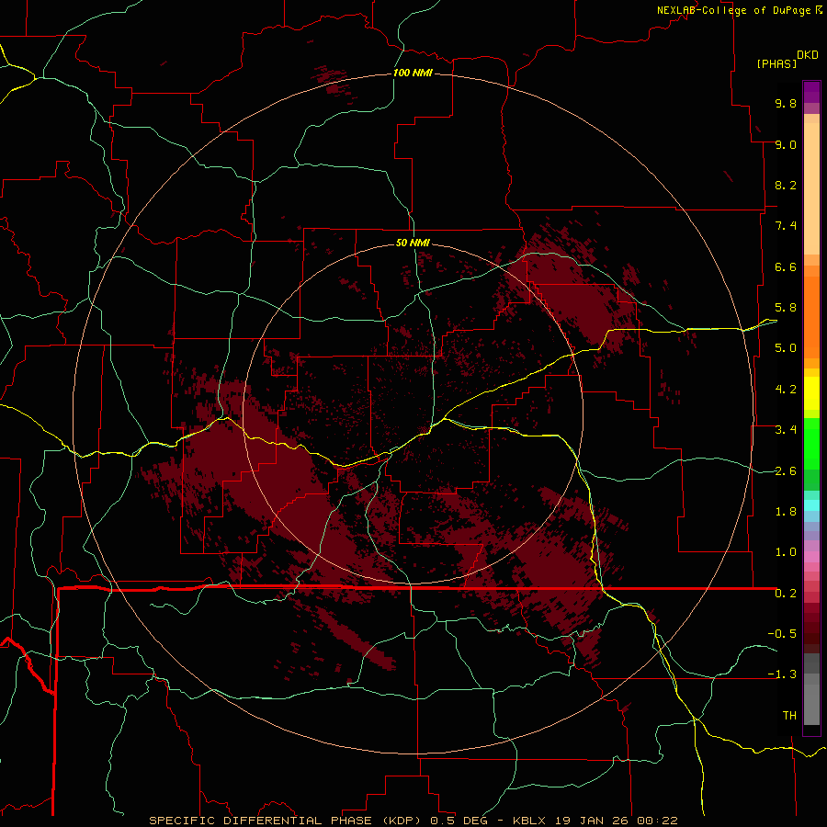Click the 0.2 value on the legend
The height and width of the screenshot is (827, 827).
pyautogui.click(x=786, y=594)
